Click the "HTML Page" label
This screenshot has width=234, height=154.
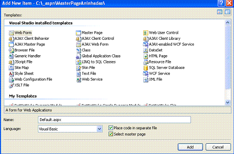(158, 56)
